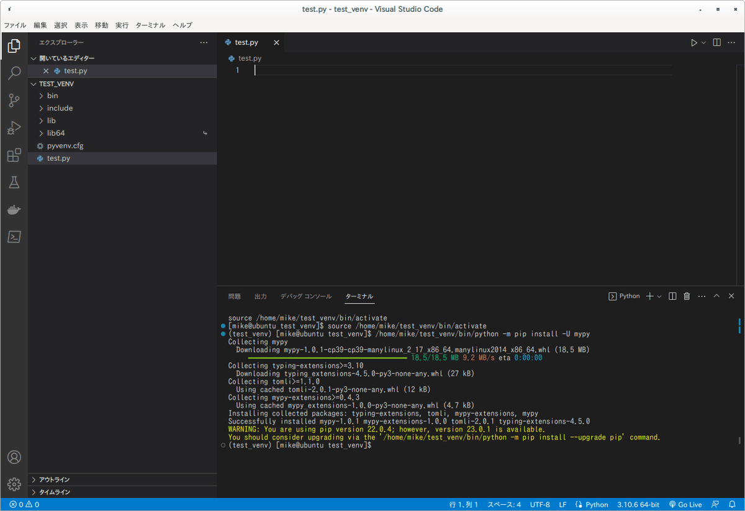Expand the lib64 folder

click(122, 133)
